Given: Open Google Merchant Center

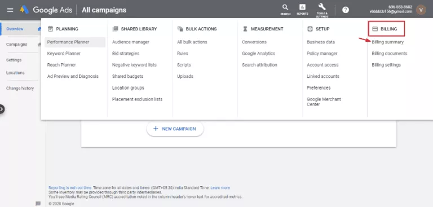Looking at the screenshot, I should (x=324, y=102).
